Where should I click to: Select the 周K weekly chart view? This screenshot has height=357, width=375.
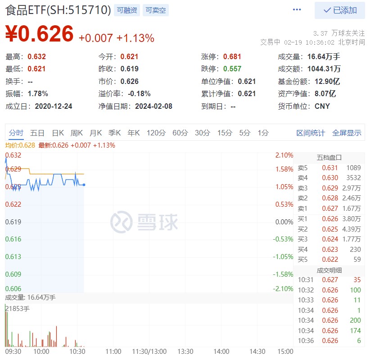pos(77,133)
